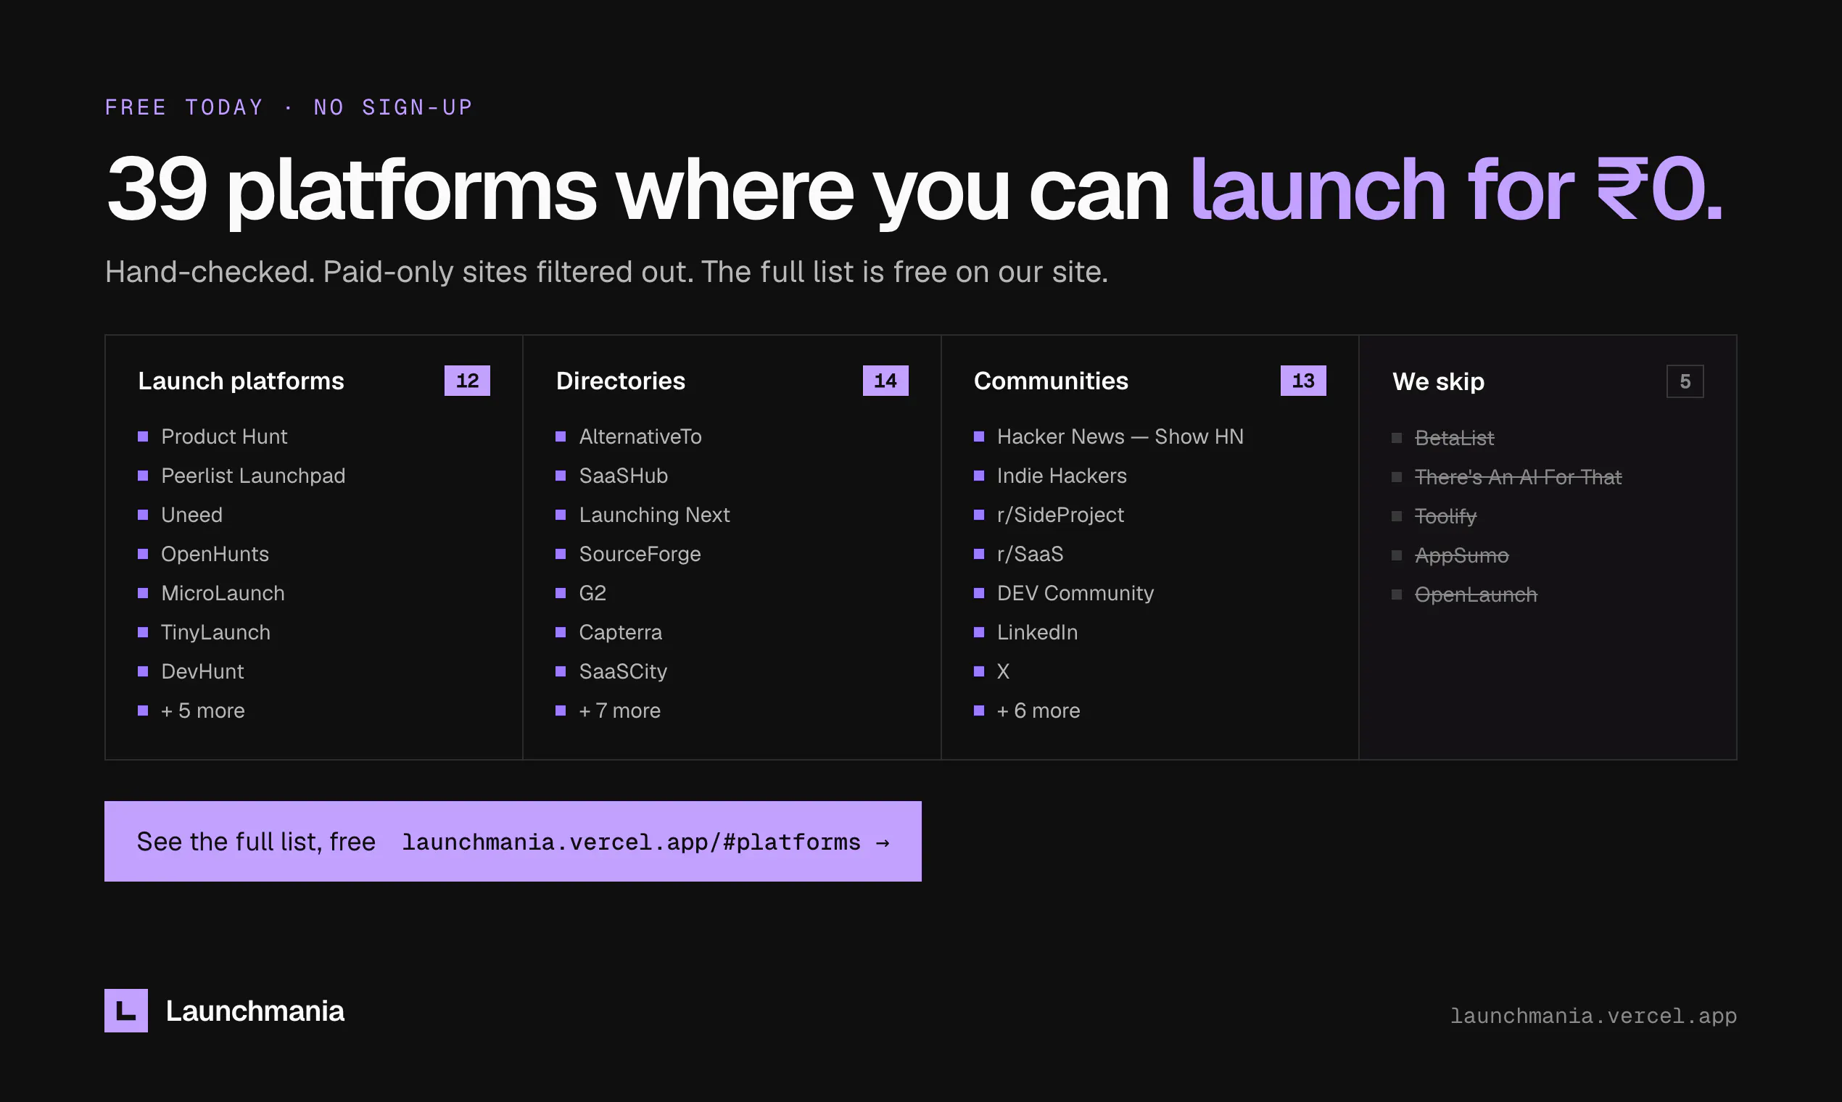Click '+ 6 more' under Communities

pos(1038,710)
